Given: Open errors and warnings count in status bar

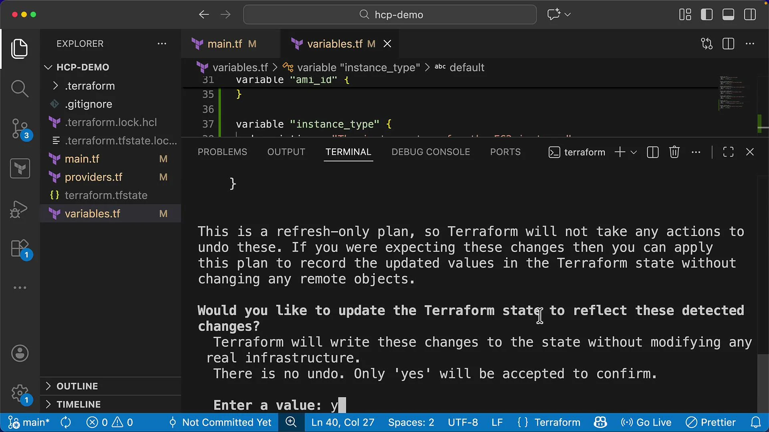Looking at the screenshot, I should coord(110,422).
